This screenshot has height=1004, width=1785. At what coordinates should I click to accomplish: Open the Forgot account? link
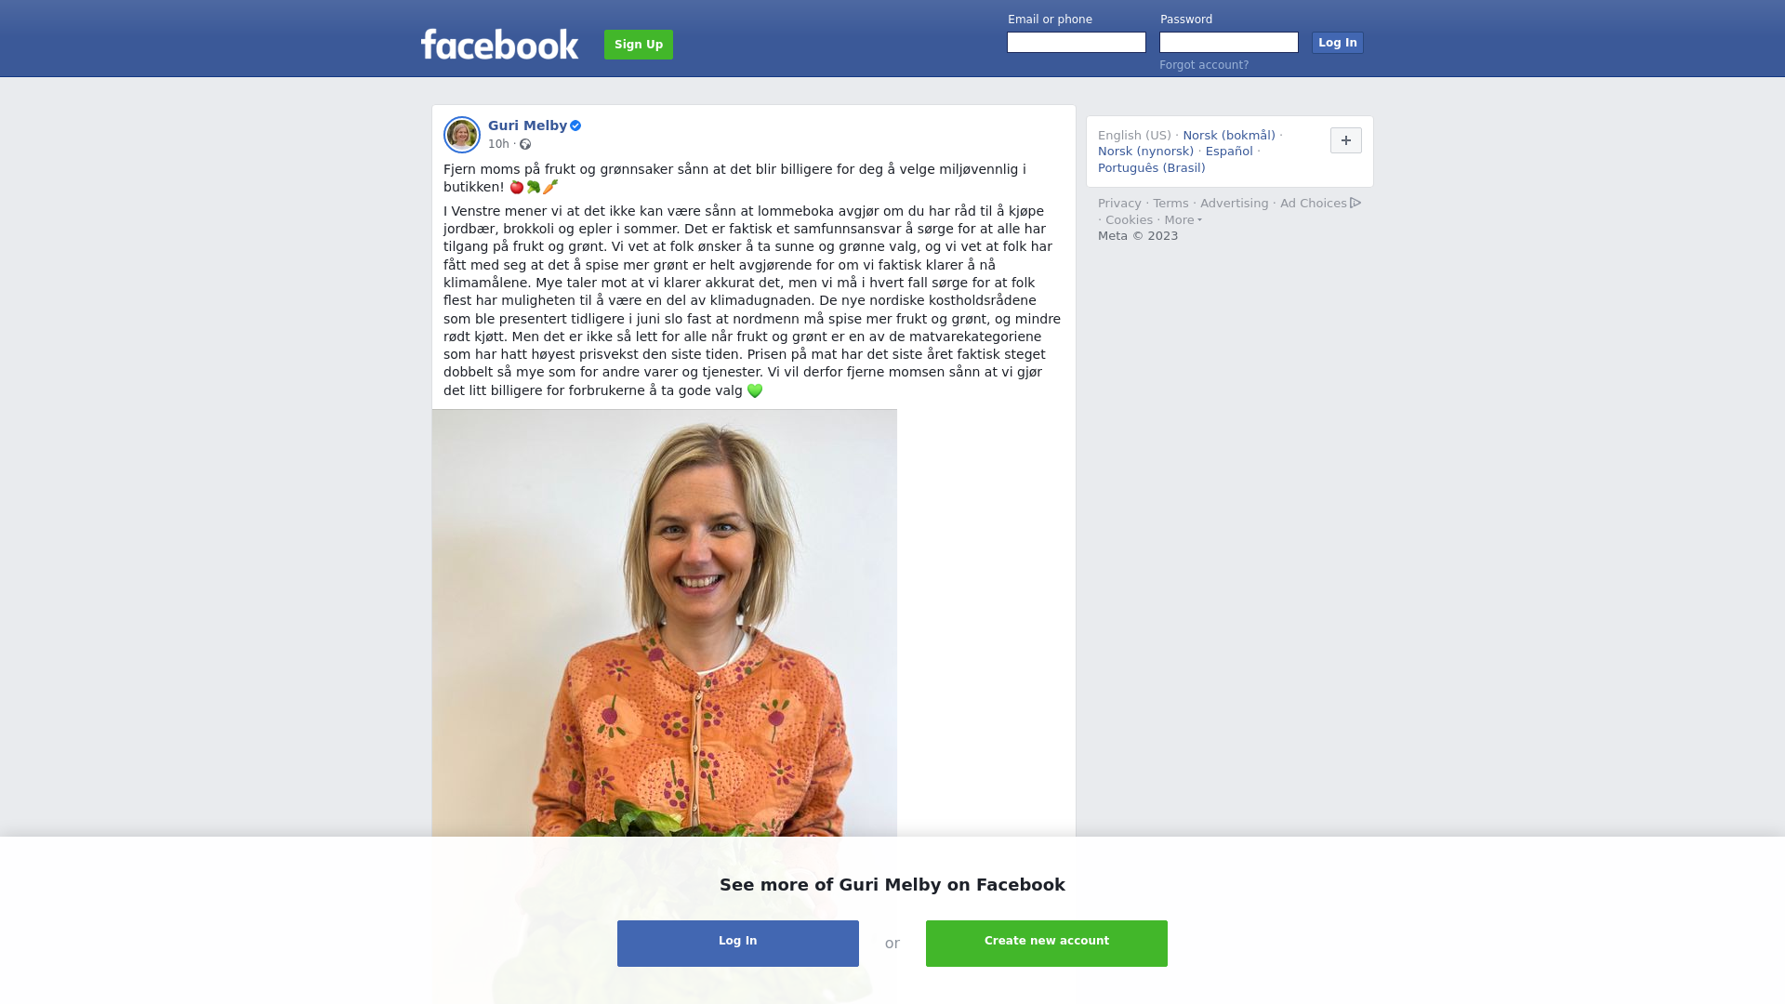1204,65
